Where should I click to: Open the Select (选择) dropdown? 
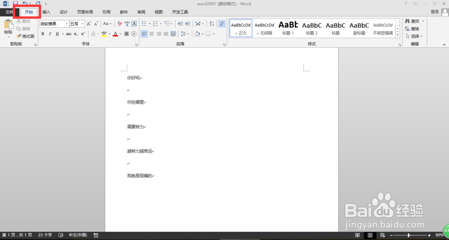[x=414, y=36]
